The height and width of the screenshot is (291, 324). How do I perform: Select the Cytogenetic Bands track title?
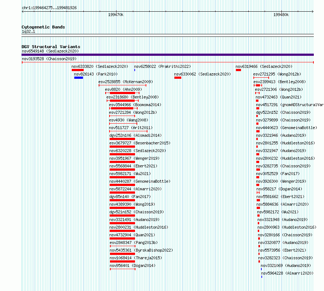pyautogui.click(x=43, y=27)
